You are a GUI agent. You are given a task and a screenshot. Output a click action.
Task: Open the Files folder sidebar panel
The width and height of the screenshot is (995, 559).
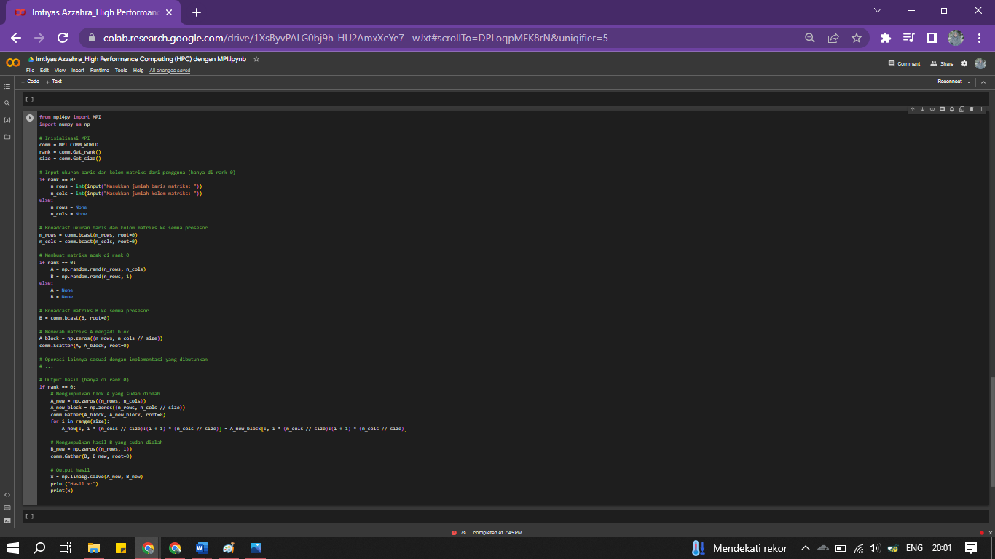[7, 137]
